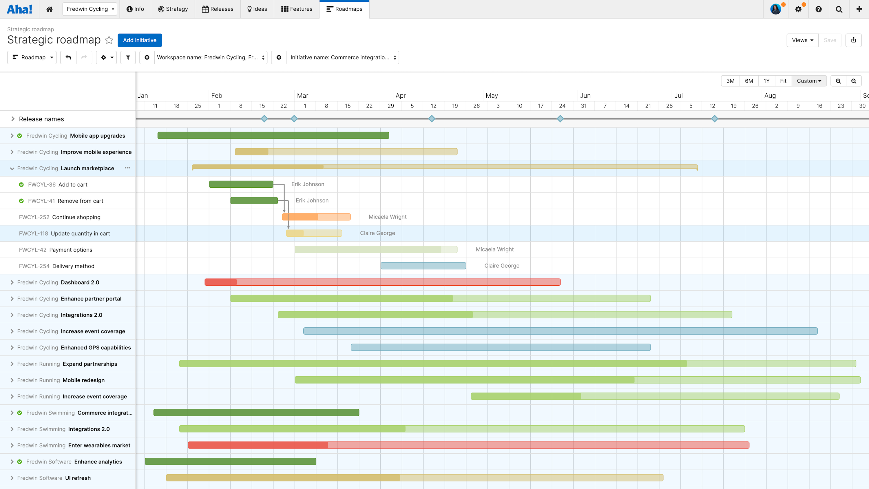The image size is (869, 489).
Task: Click the undo arrow button
Action: click(x=68, y=57)
